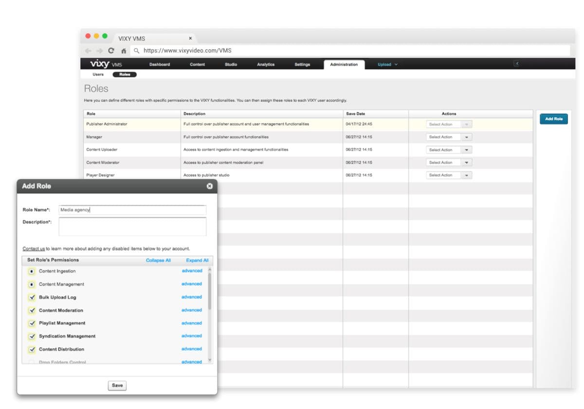Uncheck the Syndication Management permission

(32, 336)
